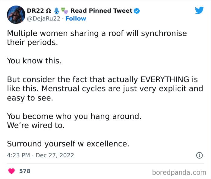Screen dimensions: 211x179
Task: Click the 'You know this.' line
Action: [x=34, y=61]
